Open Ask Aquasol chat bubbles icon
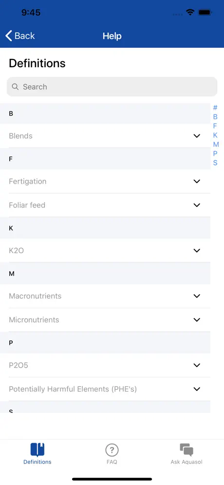 pos(187,450)
